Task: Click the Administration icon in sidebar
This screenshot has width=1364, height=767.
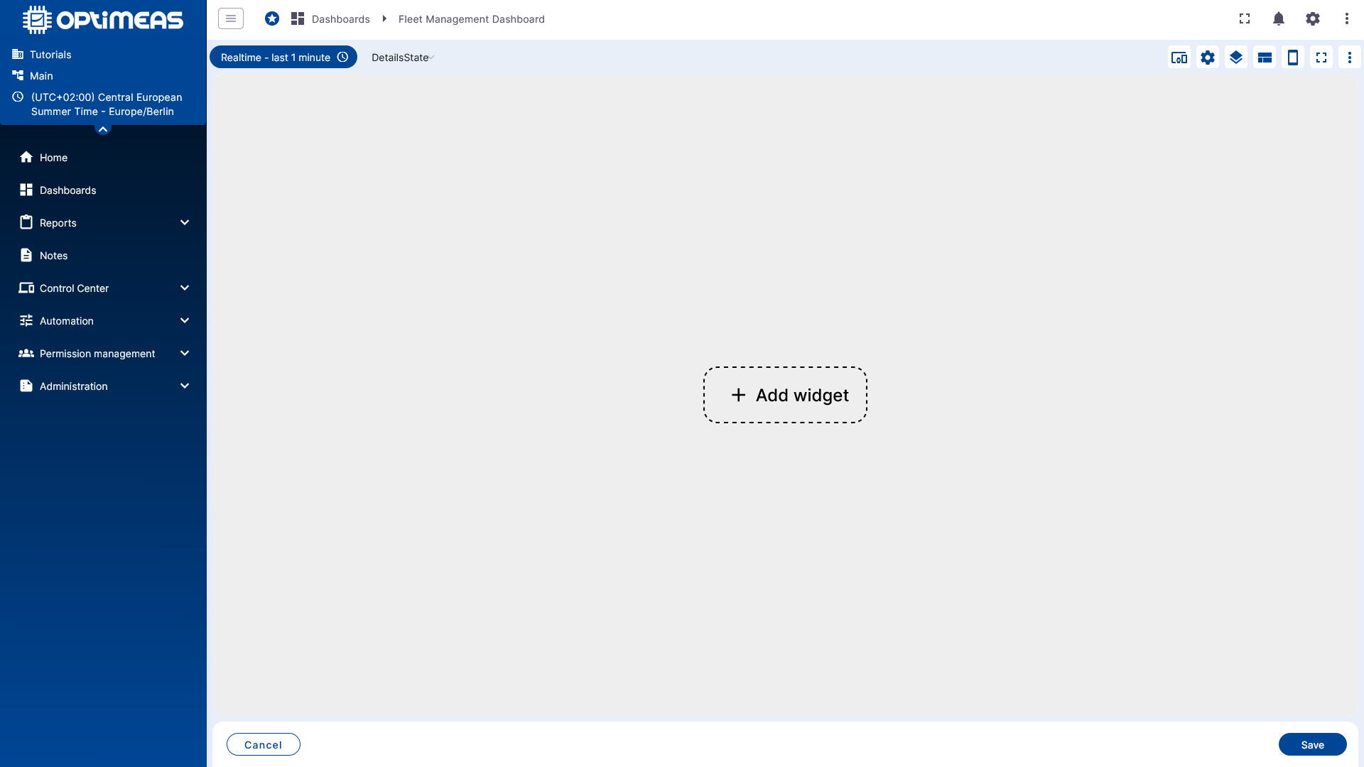Action: pos(26,386)
